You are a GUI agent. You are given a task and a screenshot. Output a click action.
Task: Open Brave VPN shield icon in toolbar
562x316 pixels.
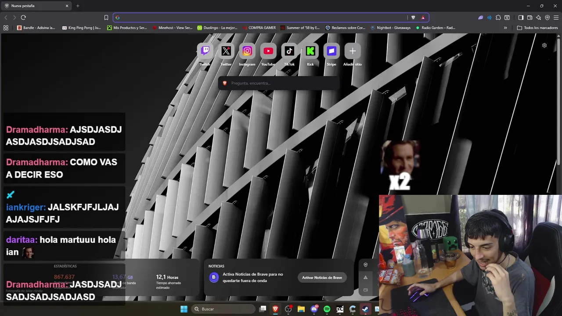(x=547, y=18)
